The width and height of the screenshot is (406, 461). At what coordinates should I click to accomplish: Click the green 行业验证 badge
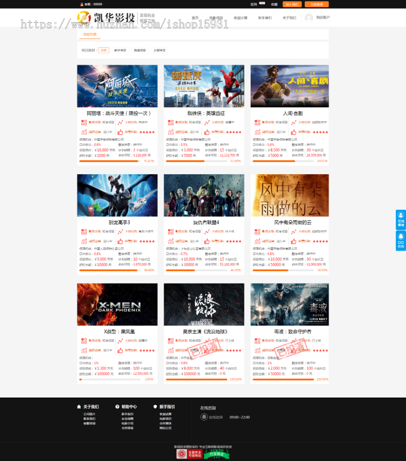point(217,454)
